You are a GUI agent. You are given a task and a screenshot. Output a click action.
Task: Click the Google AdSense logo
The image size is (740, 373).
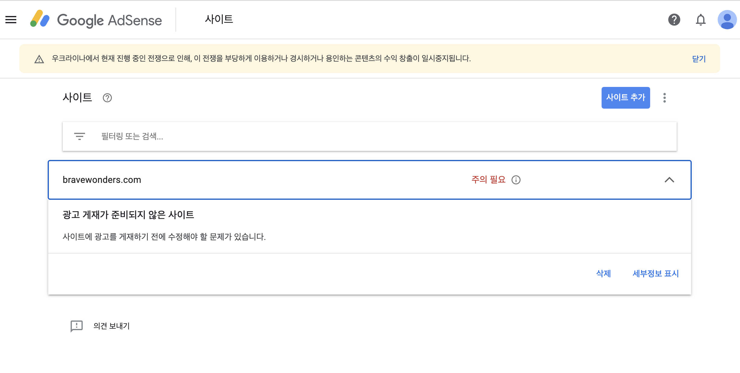[x=96, y=20]
